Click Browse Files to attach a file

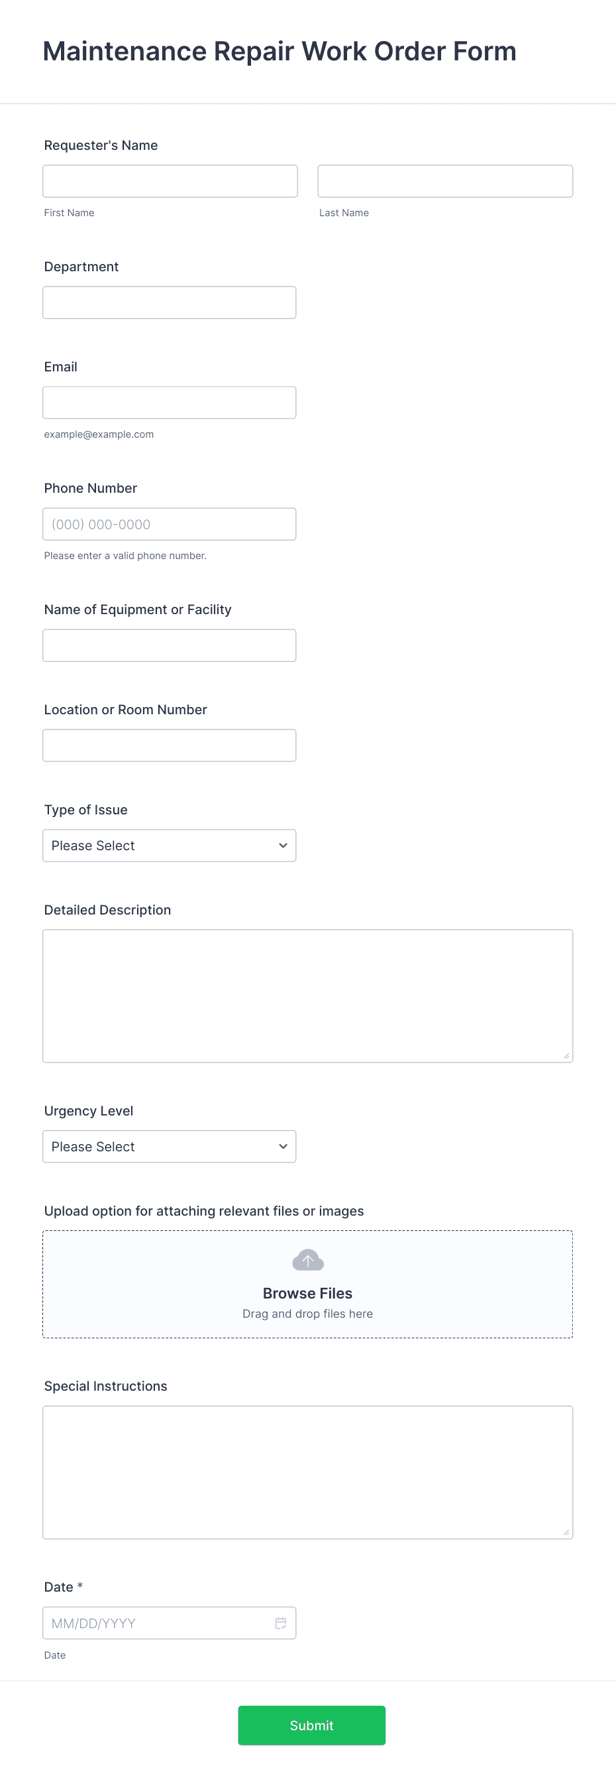point(307,1293)
